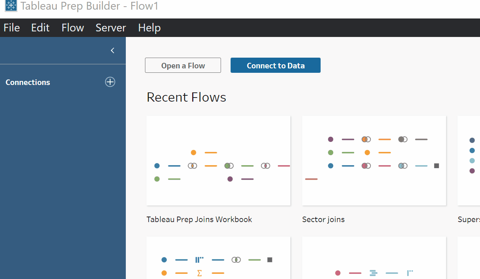Collapse the Connections pane with the arrow
480x279 pixels.
[113, 51]
